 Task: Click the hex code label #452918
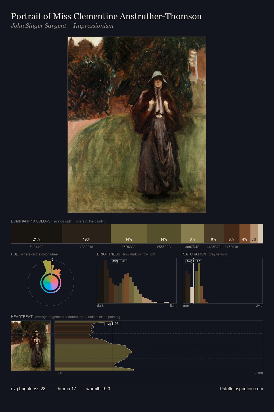pyautogui.click(x=231, y=247)
